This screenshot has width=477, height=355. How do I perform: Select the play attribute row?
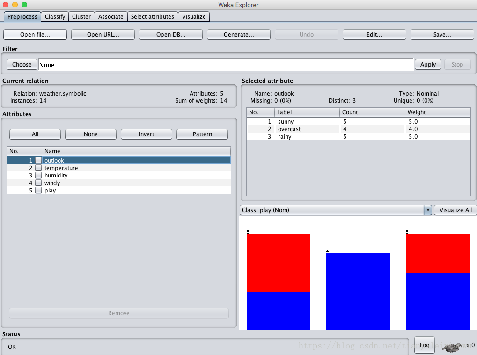coord(118,190)
